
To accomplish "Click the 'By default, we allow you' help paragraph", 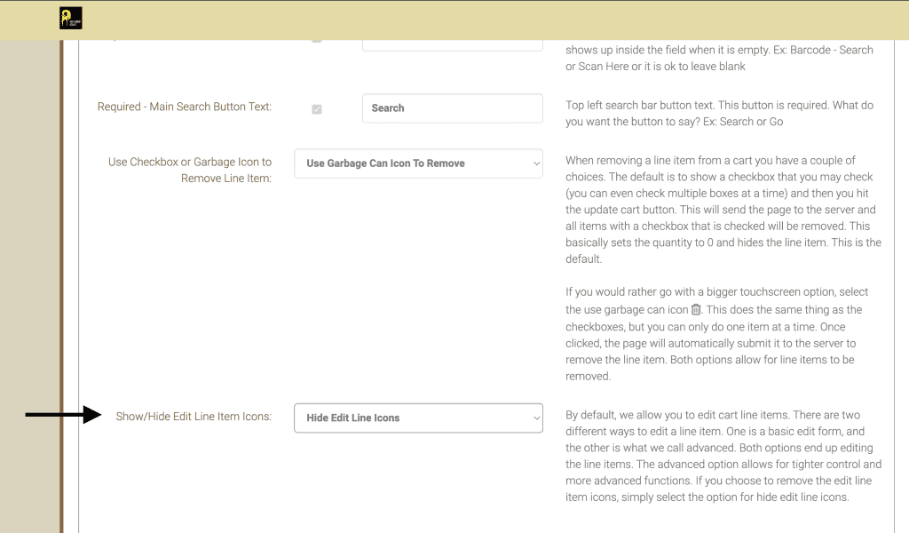I will (723, 456).
